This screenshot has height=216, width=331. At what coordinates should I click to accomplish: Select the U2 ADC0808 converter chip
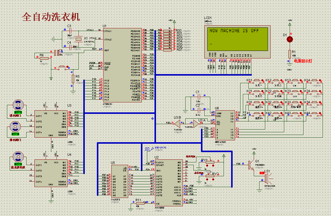(169, 183)
